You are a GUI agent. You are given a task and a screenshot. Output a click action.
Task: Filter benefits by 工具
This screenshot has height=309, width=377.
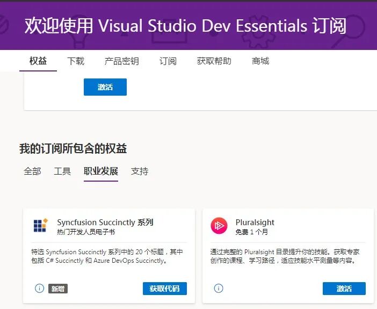(62, 171)
